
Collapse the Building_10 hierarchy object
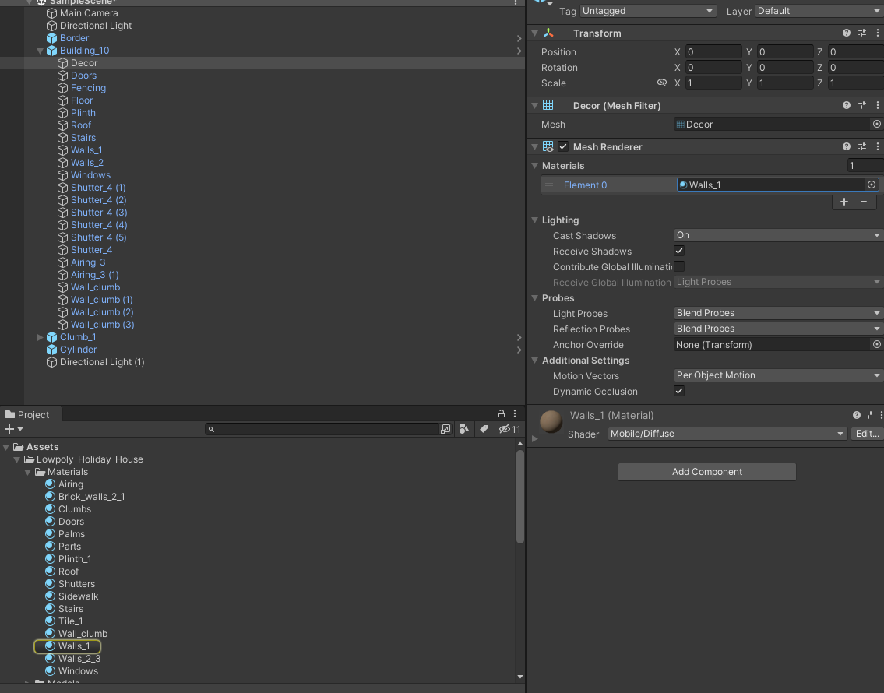pos(41,51)
